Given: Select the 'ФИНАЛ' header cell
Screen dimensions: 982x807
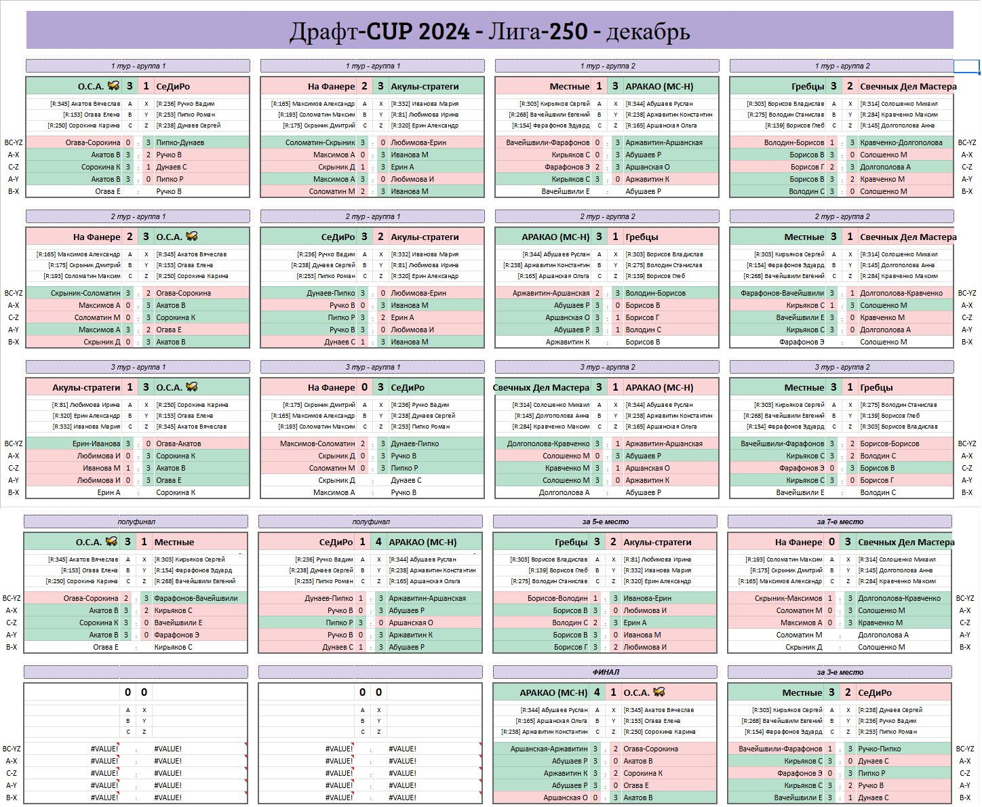Looking at the screenshot, I should click(605, 672).
